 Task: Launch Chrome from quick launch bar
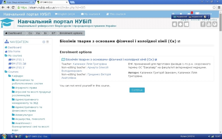[x=16, y=137]
